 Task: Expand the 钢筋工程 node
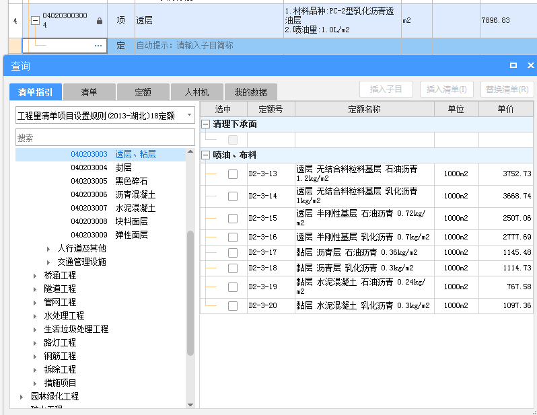[x=35, y=356]
